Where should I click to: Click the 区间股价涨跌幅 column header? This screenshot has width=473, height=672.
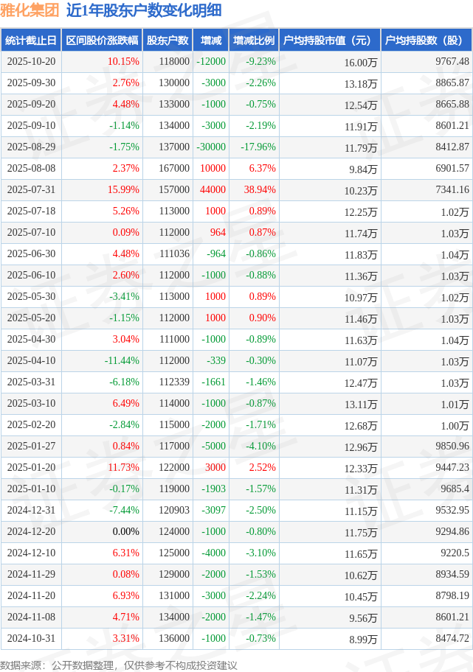102,41
